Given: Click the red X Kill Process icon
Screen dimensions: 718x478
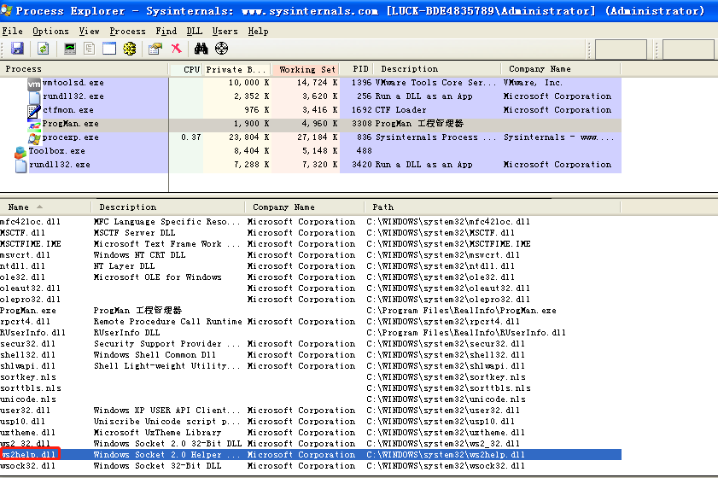Looking at the screenshot, I should pyautogui.click(x=176, y=50).
